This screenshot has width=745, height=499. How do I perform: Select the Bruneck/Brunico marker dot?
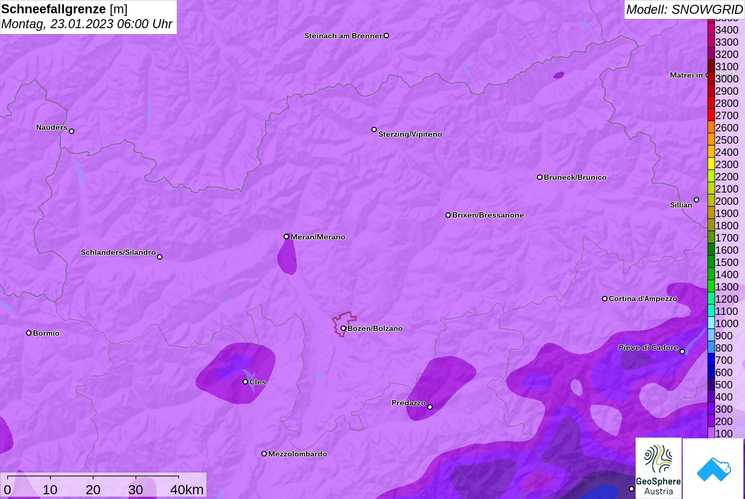(540, 177)
